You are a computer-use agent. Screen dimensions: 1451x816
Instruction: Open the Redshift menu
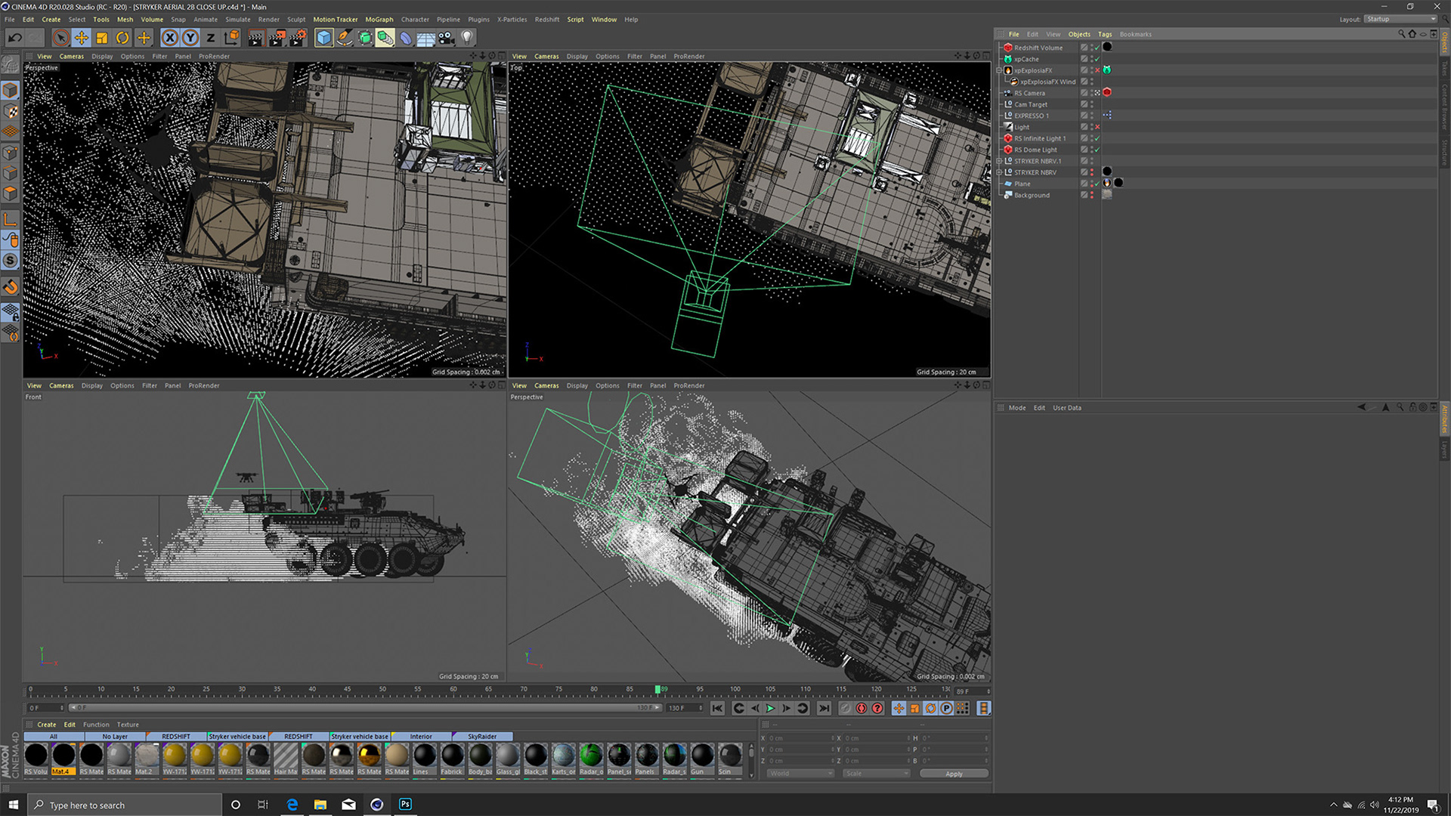[x=546, y=20]
